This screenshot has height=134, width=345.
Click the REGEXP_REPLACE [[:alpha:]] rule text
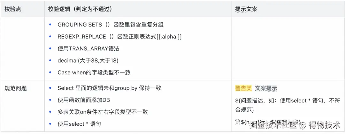click(119, 37)
